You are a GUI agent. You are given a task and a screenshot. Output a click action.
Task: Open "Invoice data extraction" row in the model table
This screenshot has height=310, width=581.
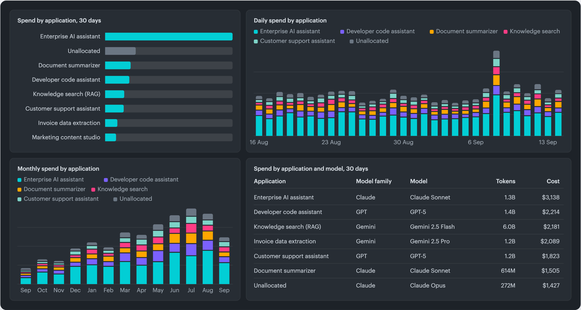tap(409, 241)
